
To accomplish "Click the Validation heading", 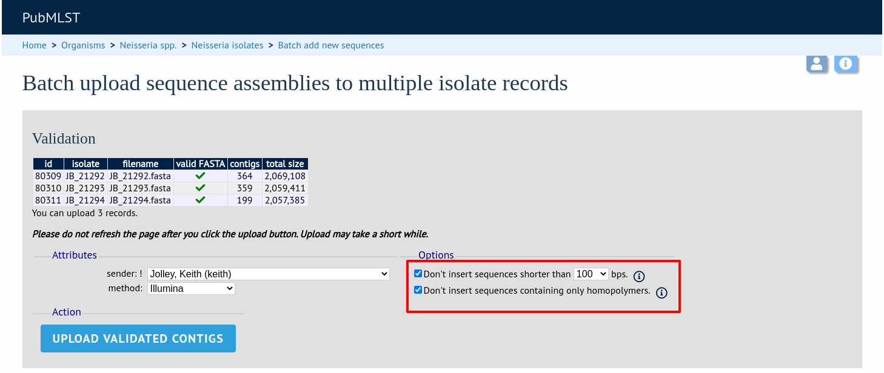I will (x=64, y=139).
